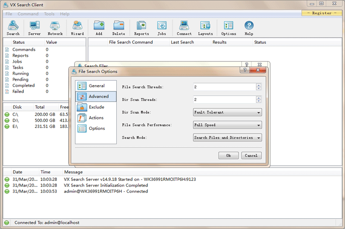Select the General page in File Search Options
Image resolution: width=345 pixels, height=229 pixels.
[96, 86]
